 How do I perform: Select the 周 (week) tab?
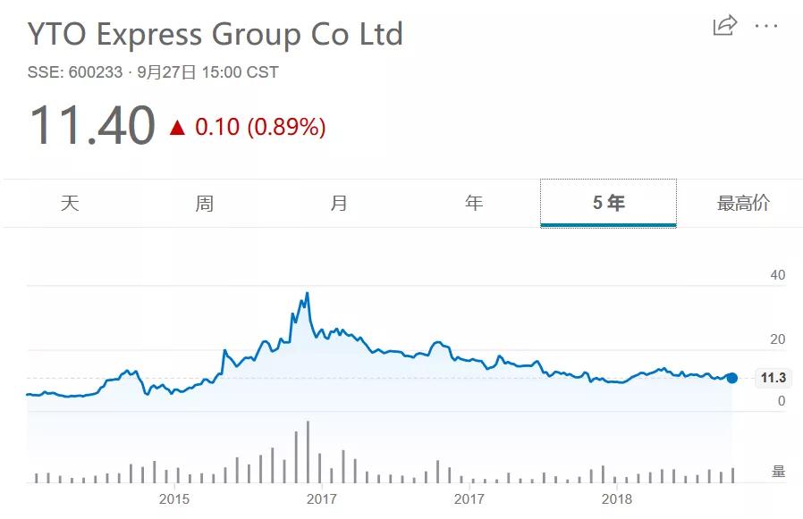[x=205, y=203]
